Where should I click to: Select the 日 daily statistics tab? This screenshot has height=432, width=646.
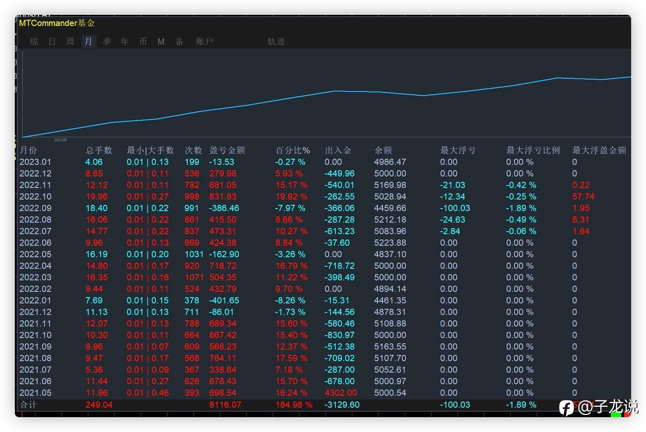point(52,41)
